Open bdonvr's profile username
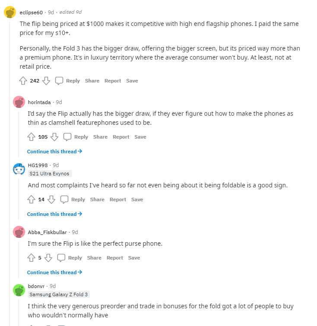 pyautogui.click(x=36, y=286)
